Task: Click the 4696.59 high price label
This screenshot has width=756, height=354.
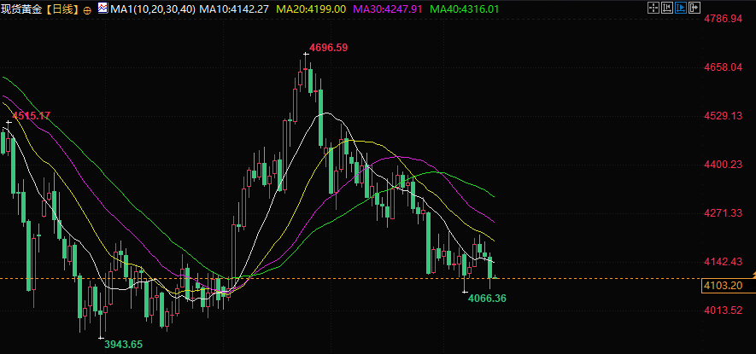Action: point(328,47)
